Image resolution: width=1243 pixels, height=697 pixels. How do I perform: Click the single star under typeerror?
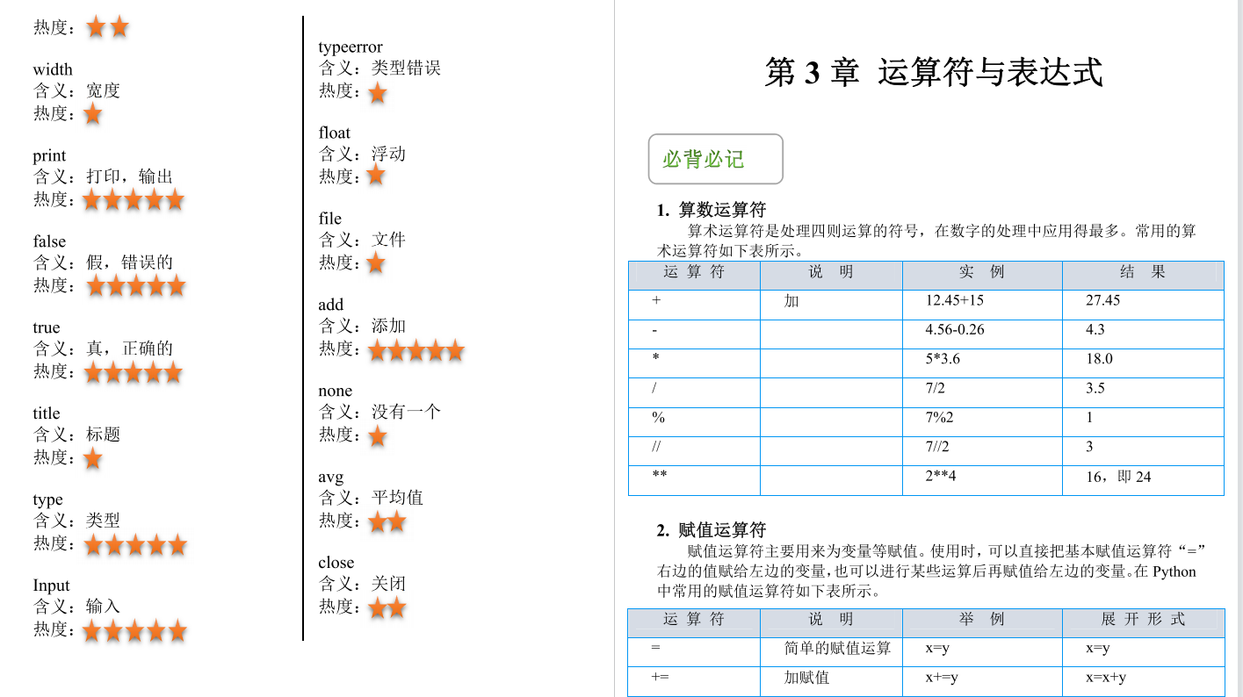tap(378, 92)
